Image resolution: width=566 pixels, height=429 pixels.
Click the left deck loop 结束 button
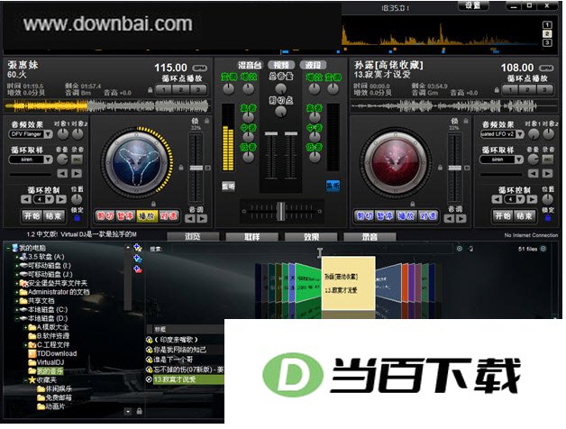[54, 216]
